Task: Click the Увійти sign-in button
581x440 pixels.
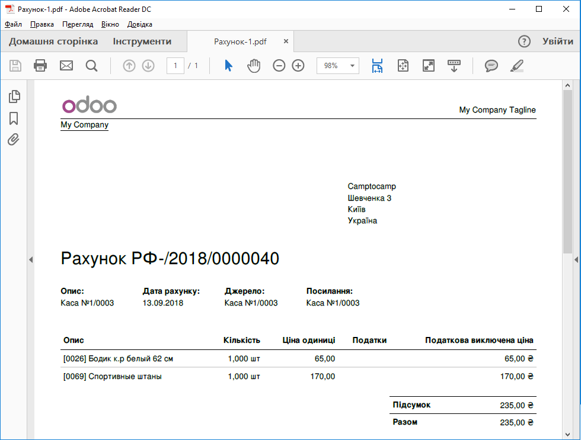Action: tap(558, 41)
